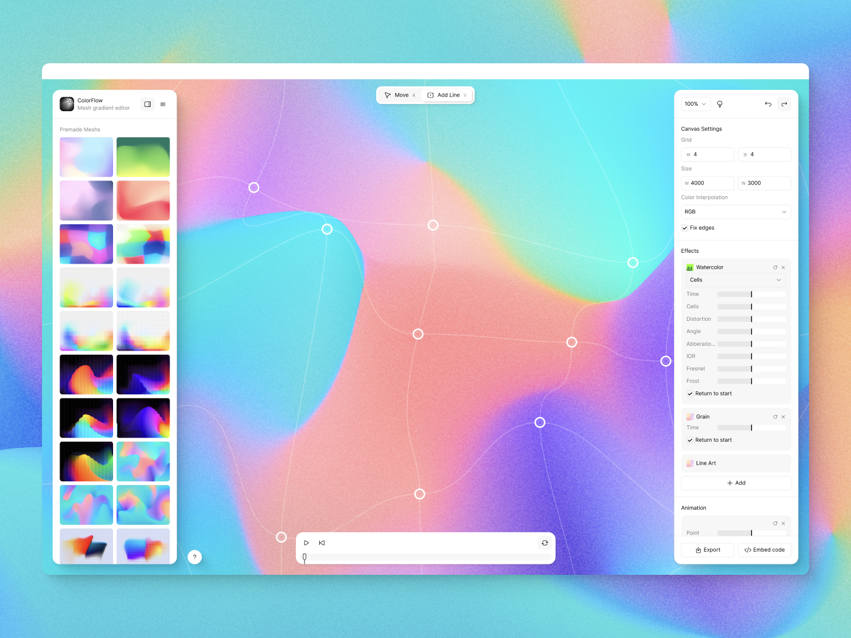This screenshot has width=851, height=638.
Task: Select the Add Line tool
Action: tap(447, 95)
